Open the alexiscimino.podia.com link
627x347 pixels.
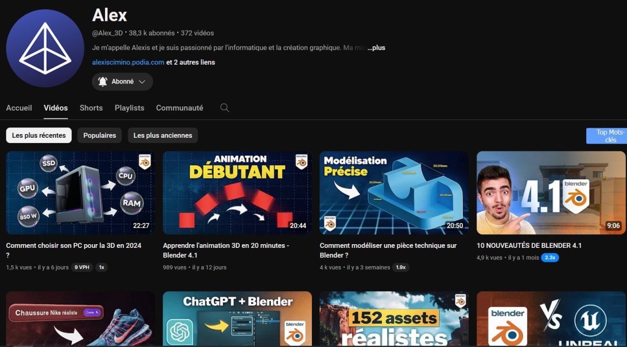(128, 62)
